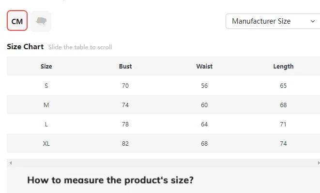Click the Bust column header
This screenshot has width=320, height=193.
(125, 66)
